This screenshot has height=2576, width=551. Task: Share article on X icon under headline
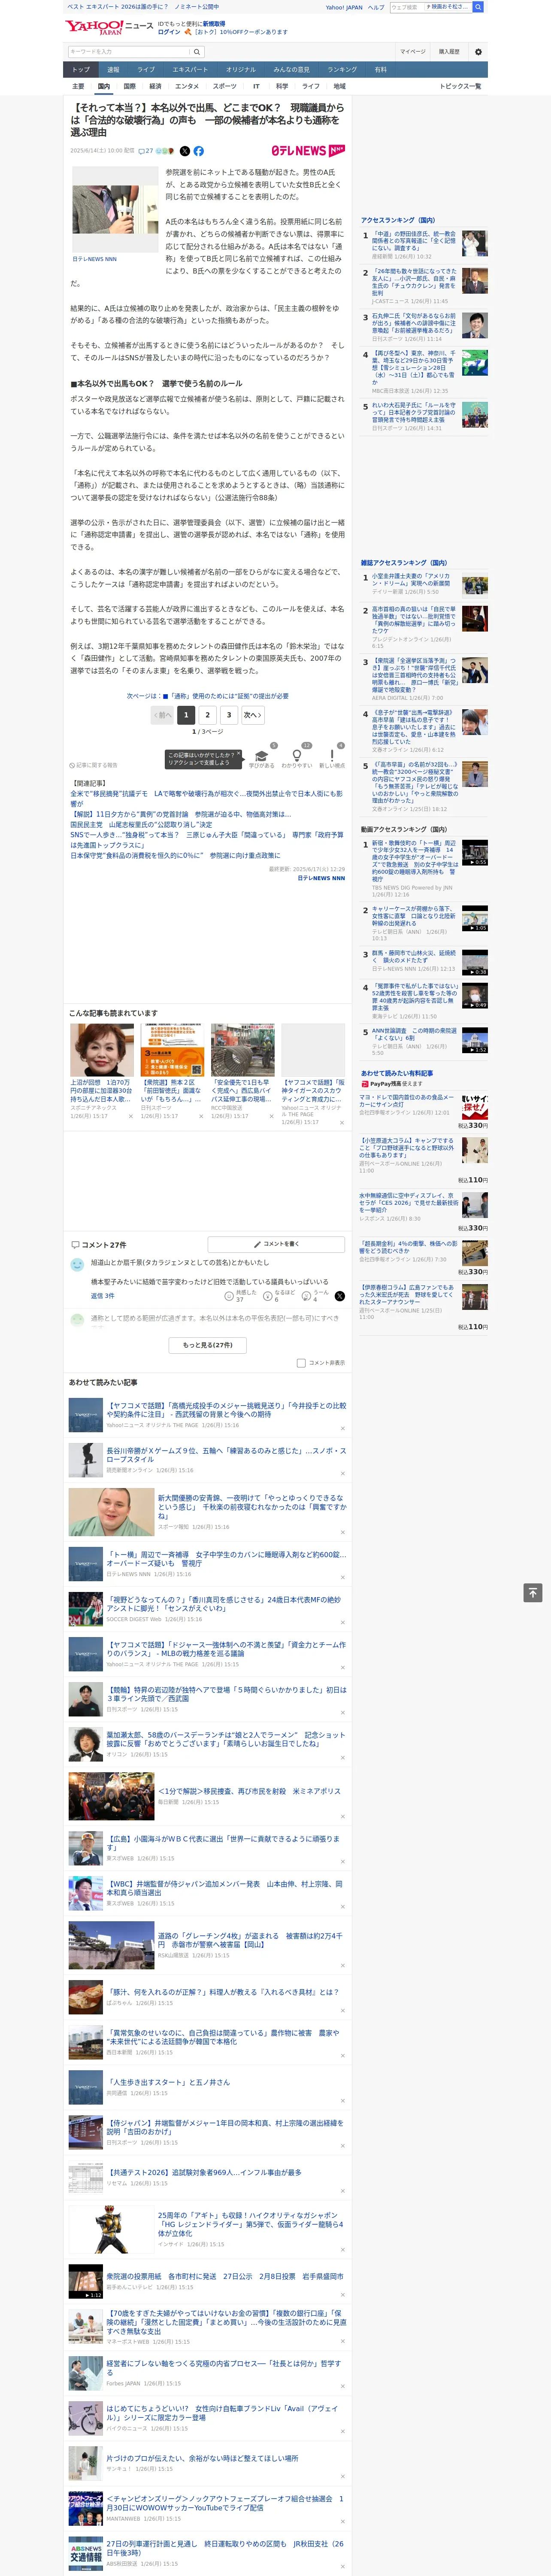[184, 151]
